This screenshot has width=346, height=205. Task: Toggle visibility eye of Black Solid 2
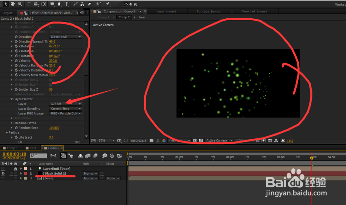click(3, 174)
